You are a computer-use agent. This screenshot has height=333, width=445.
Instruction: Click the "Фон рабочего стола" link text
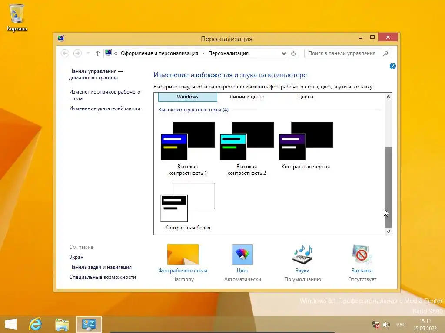click(x=183, y=271)
